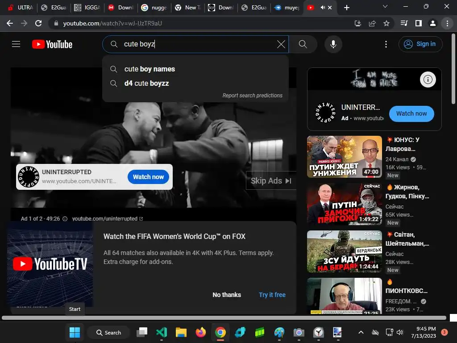Show ad info icon next to 49:26
Image resolution: width=457 pixels, height=343 pixels.
tap(65, 219)
